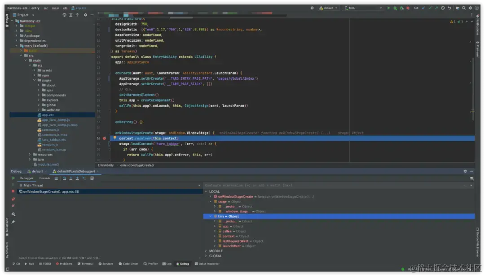Click Step Over in debugger toolbar
This screenshot has height=276, width=485.
pyautogui.click(x=64, y=178)
